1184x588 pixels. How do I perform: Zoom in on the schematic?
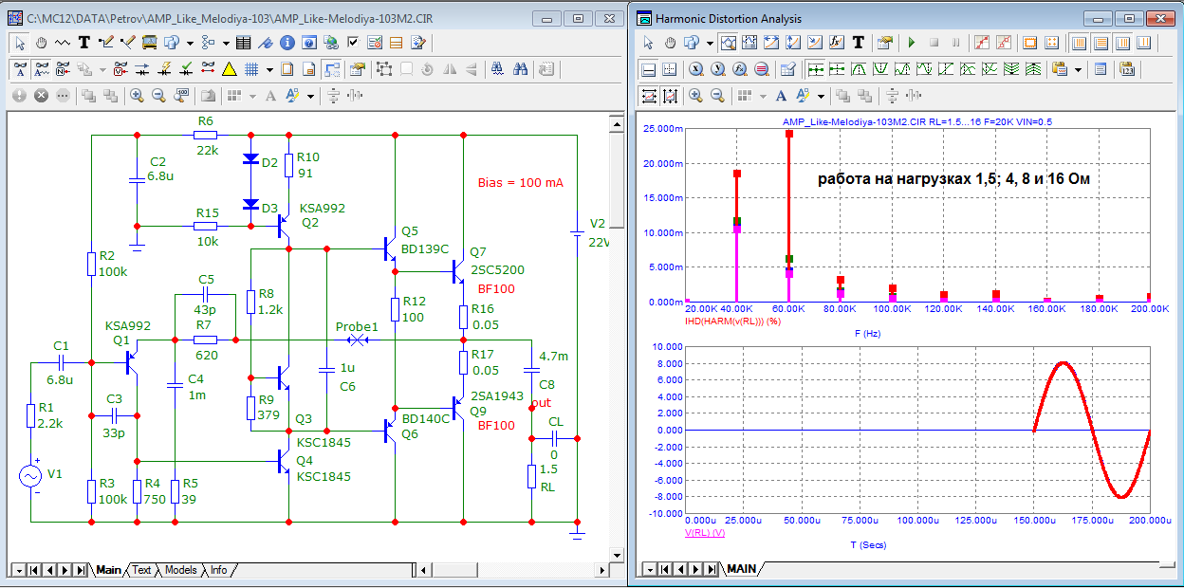[137, 96]
